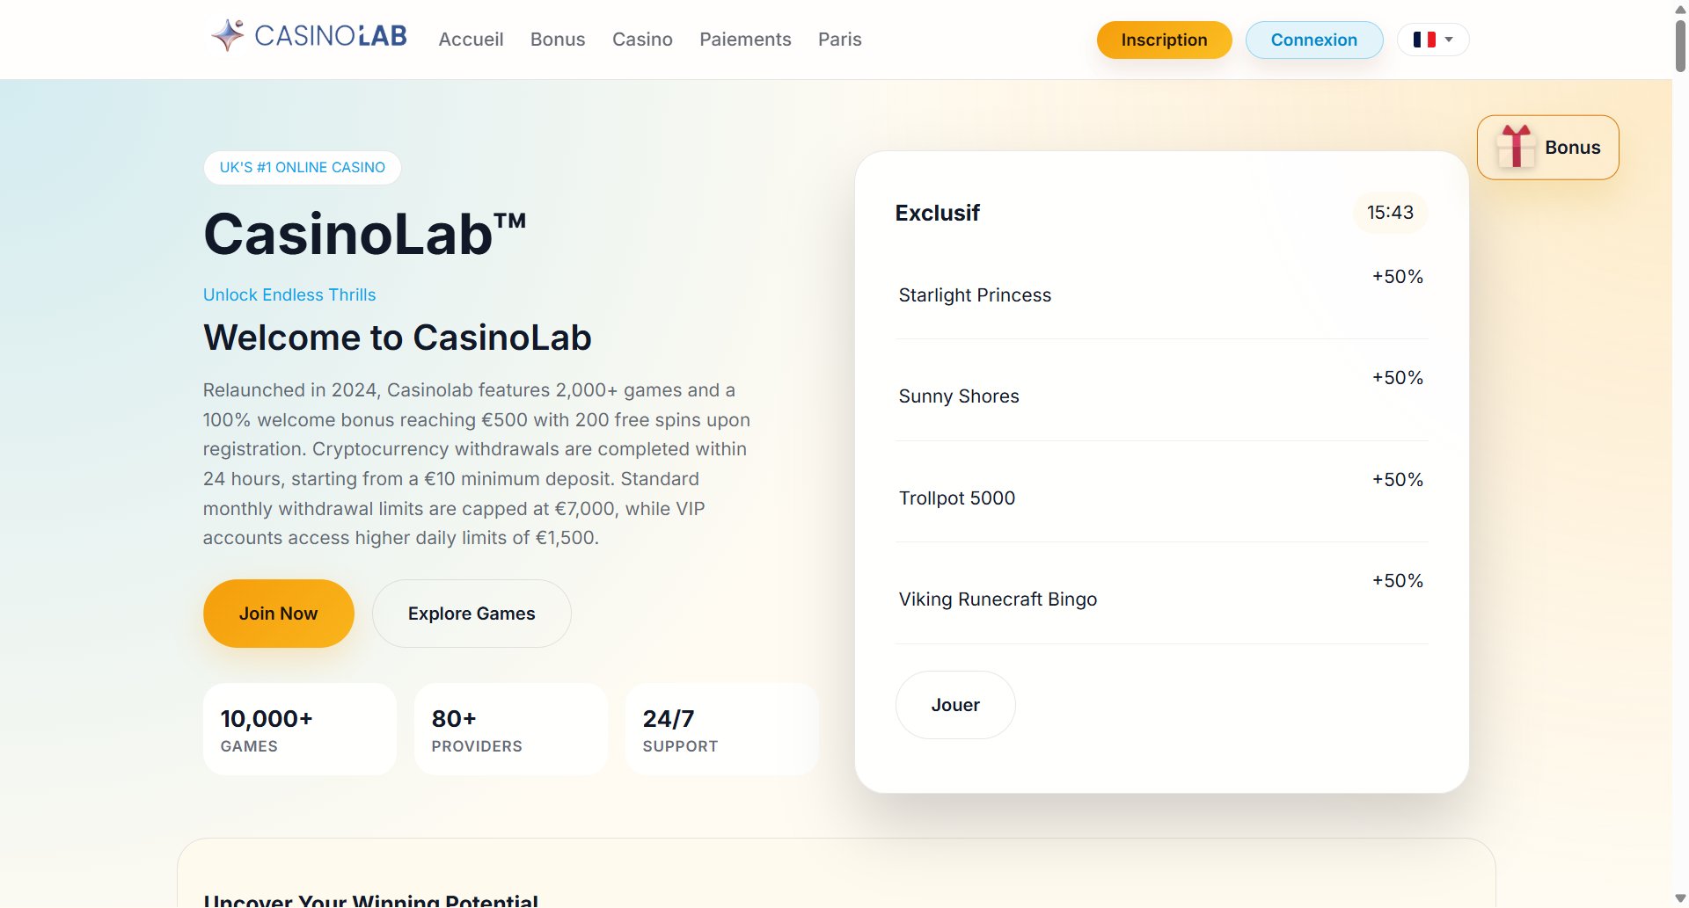Click Explore Games
This screenshot has height=908, width=1689.
(472, 613)
